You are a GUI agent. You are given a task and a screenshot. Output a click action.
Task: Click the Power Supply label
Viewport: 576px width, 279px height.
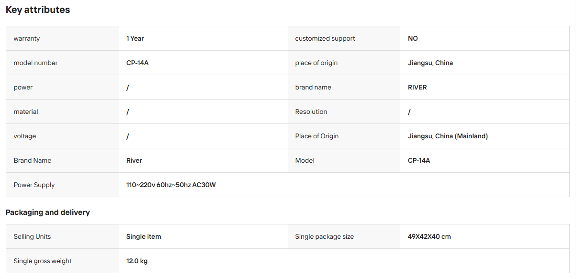tap(34, 185)
